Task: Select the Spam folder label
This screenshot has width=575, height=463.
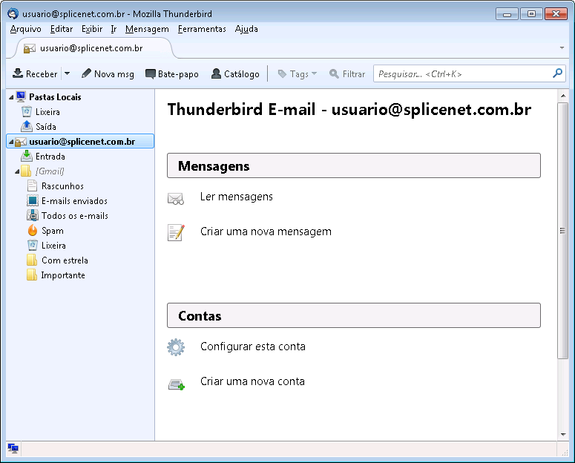Action: (x=53, y=231)
